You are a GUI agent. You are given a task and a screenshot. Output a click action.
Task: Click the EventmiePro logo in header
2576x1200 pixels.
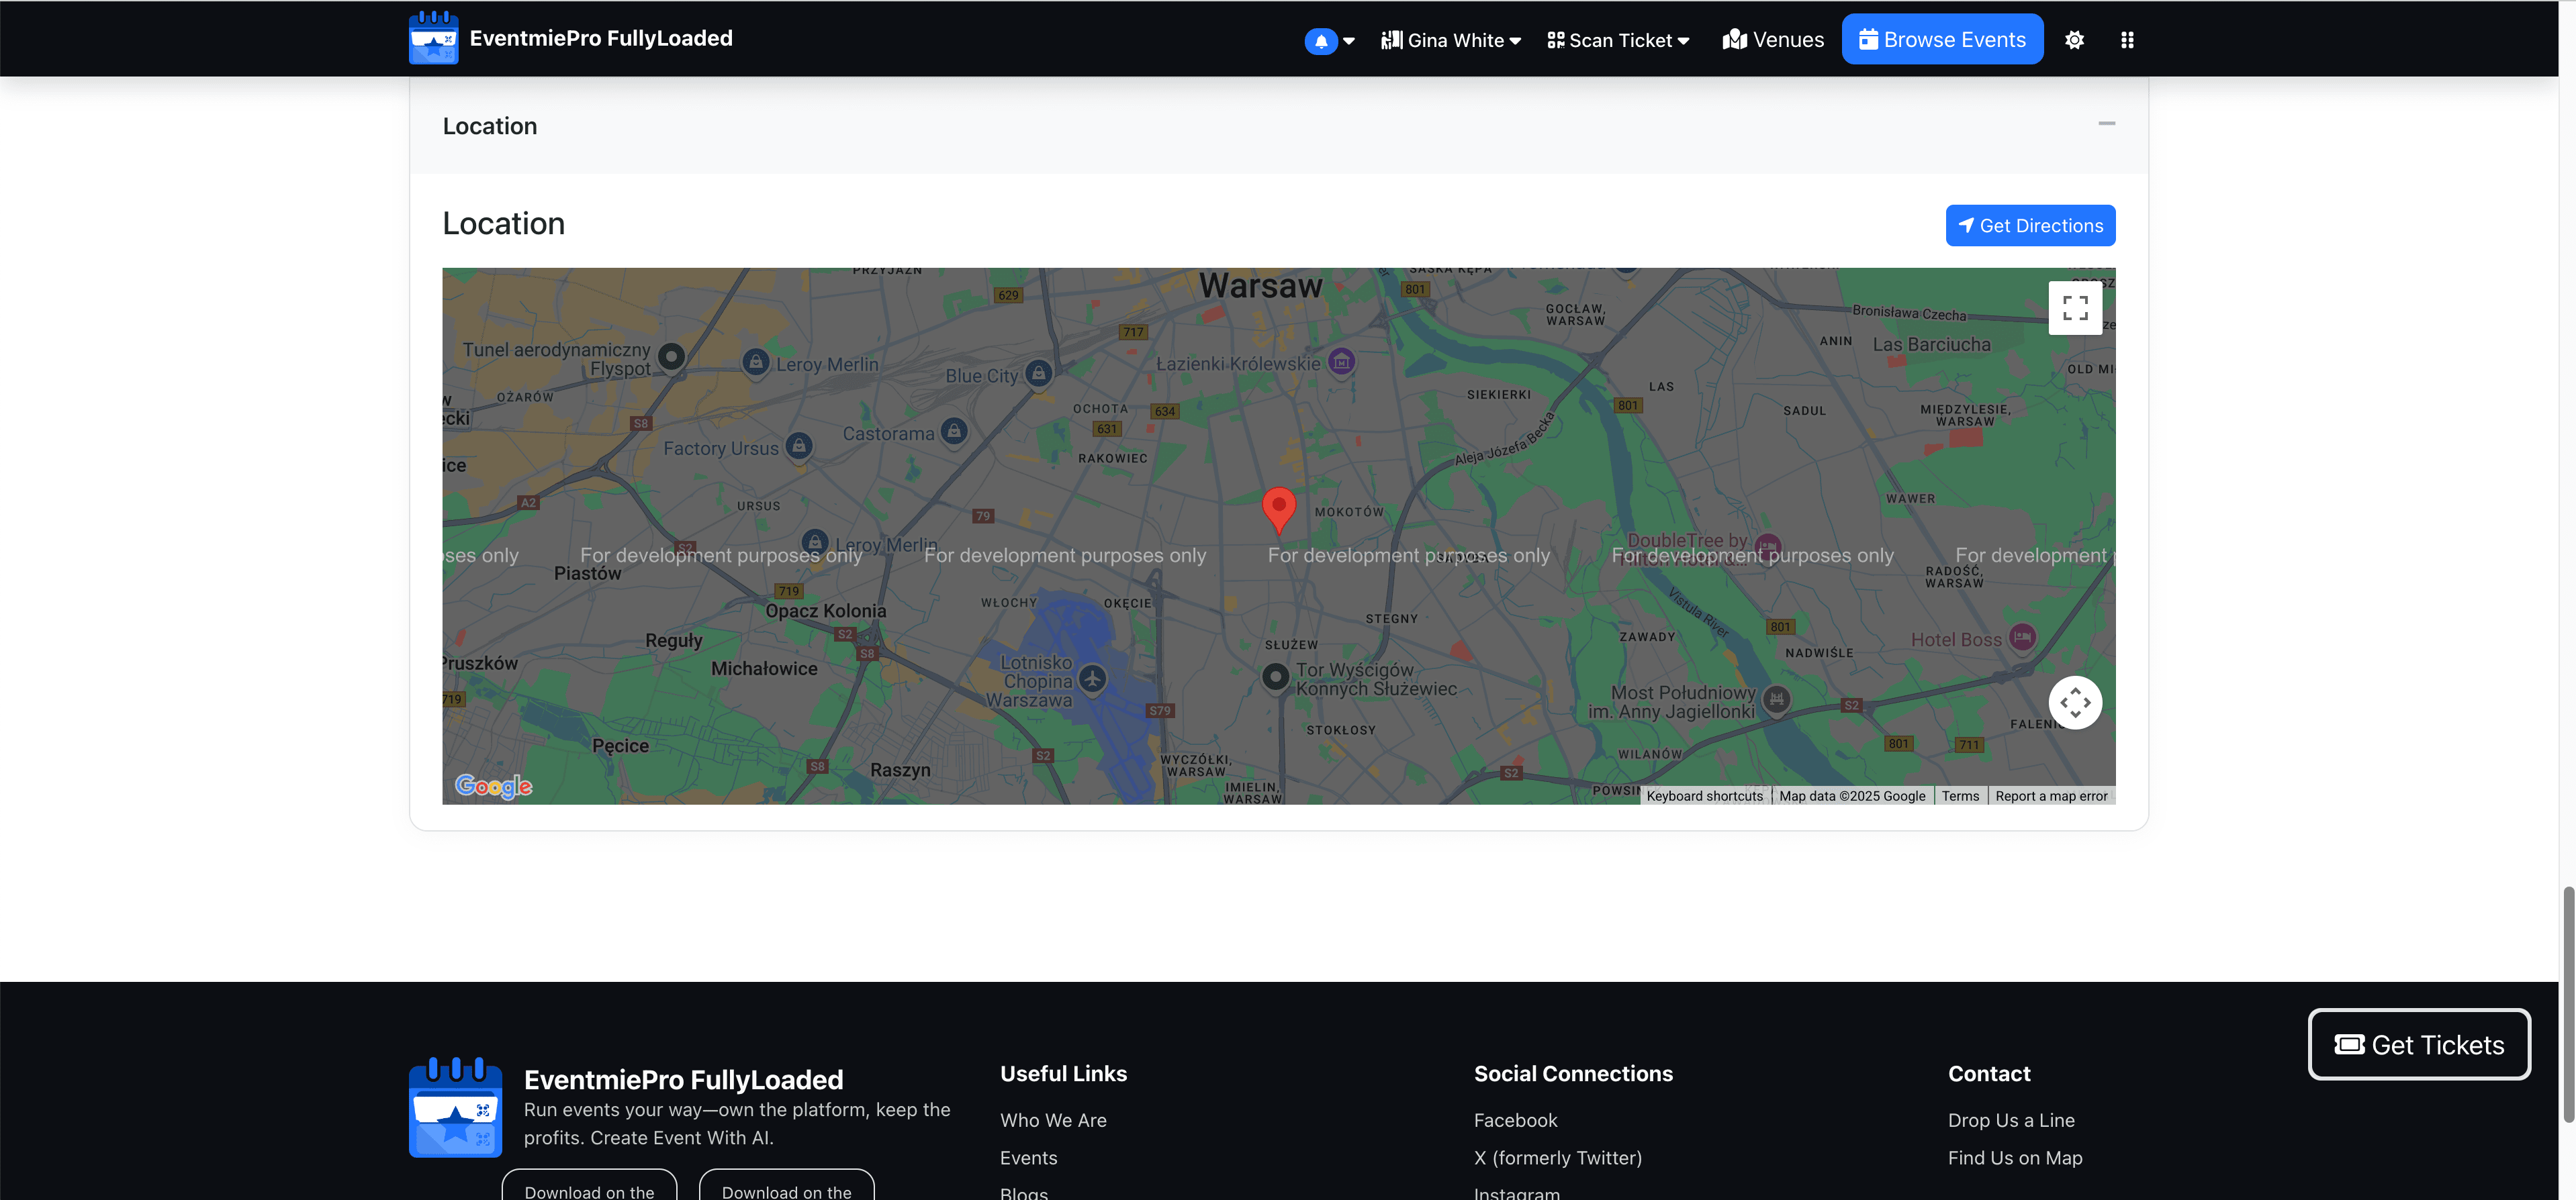point(434,39)
